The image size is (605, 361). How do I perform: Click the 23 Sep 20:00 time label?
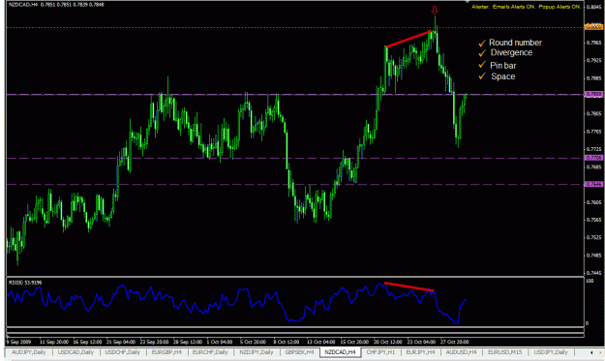[x=154, y=342]
